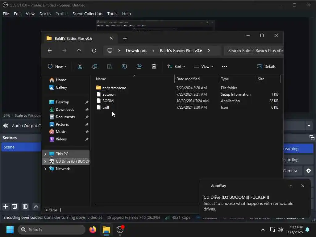Go up one folder with the up arrow

(x=79, y=51)
